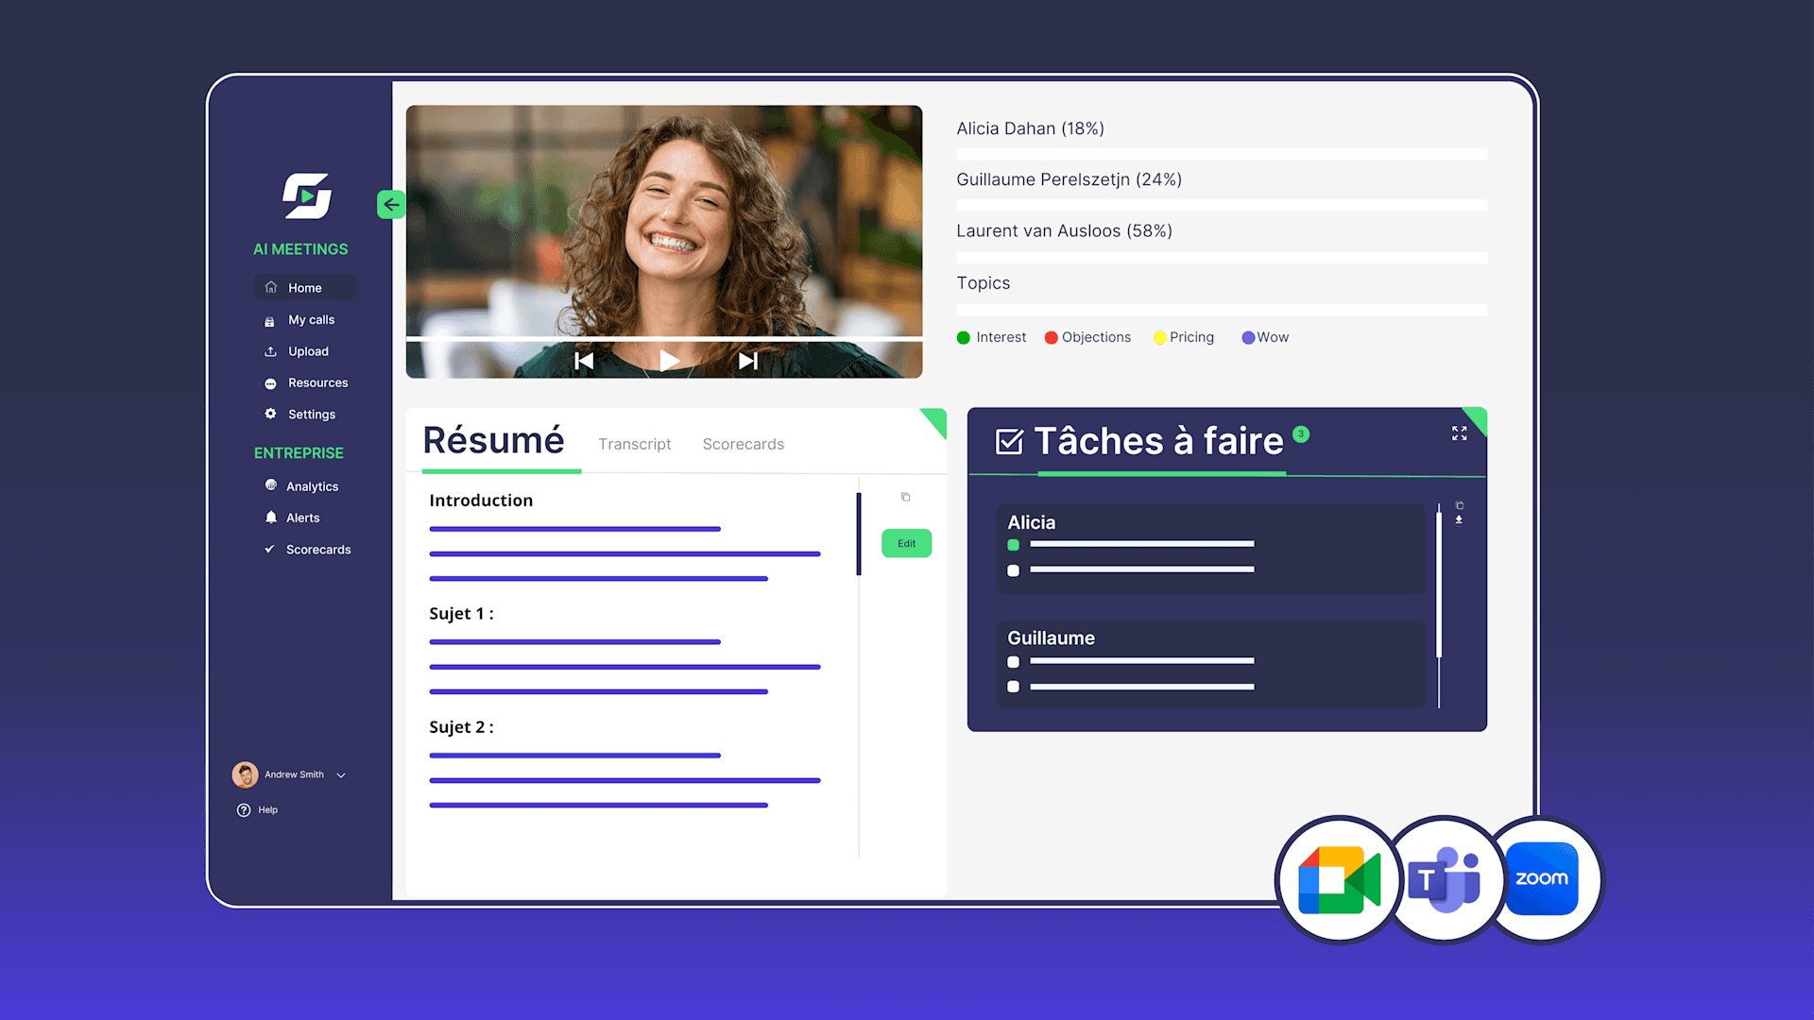
Task: Uncheck Alicia's completed green task
Action: 1013,545
